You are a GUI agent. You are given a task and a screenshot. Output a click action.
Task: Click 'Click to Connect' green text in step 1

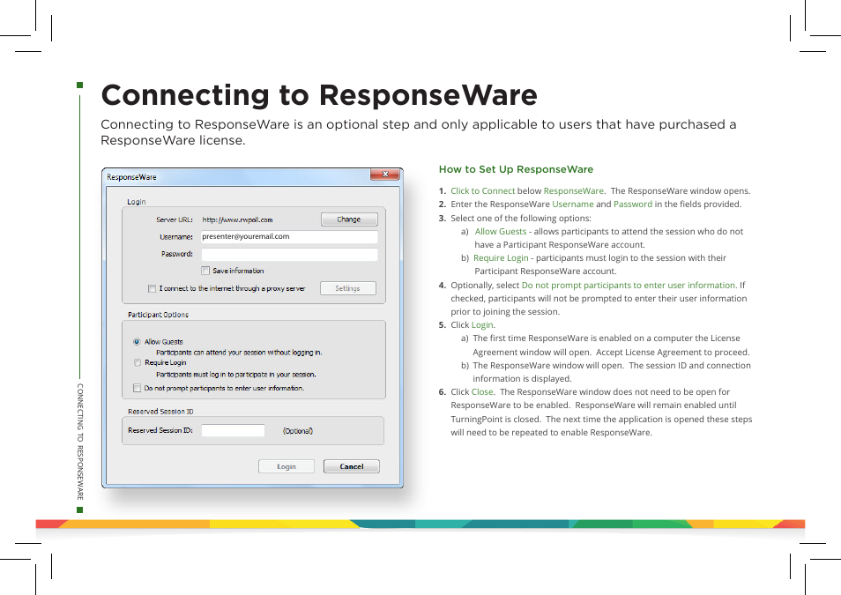[483, 191]
